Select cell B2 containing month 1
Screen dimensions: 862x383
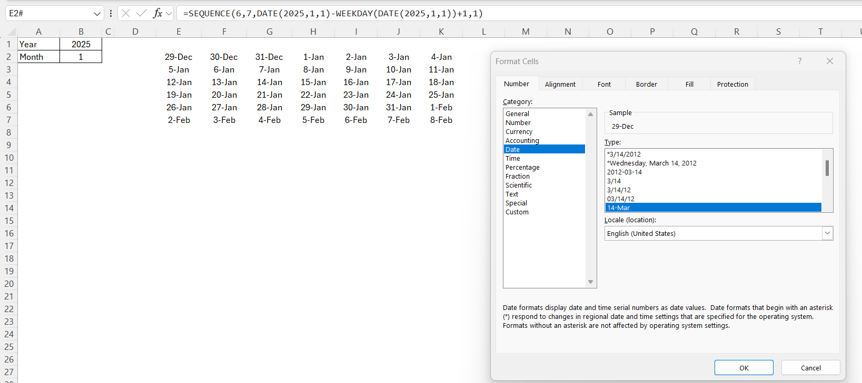(x=81, y=57)
